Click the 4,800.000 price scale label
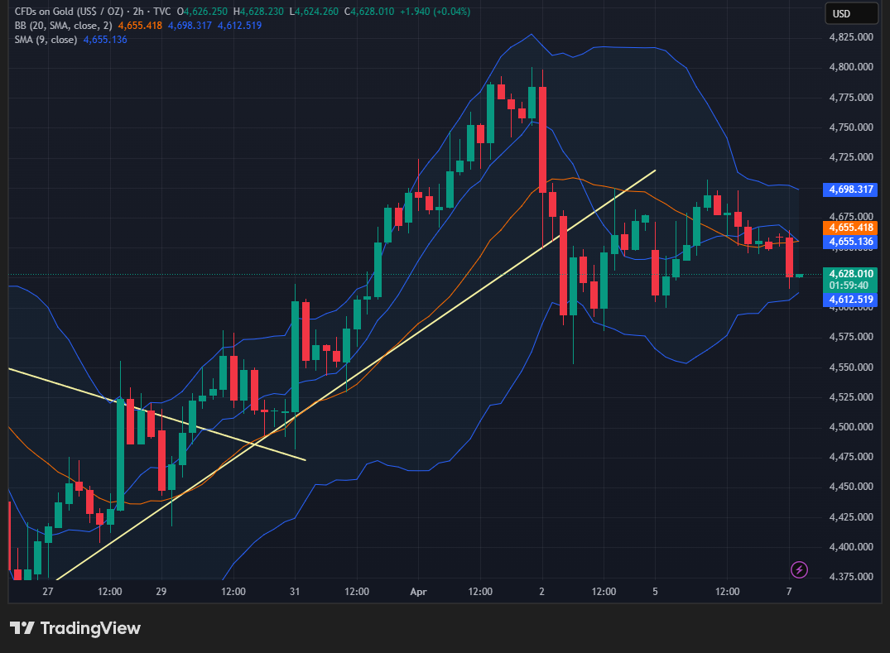This screenshot has height=653, width=890. (852, 67)
